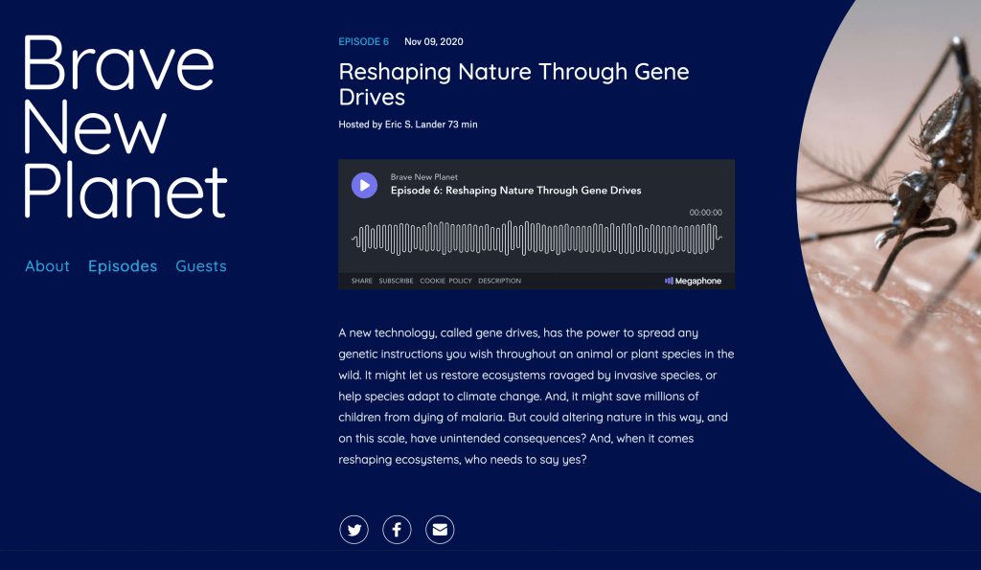This screenshot has width=981, height=570.
Task: Play the Episode 6 audio
Action: tap(364, 185)
